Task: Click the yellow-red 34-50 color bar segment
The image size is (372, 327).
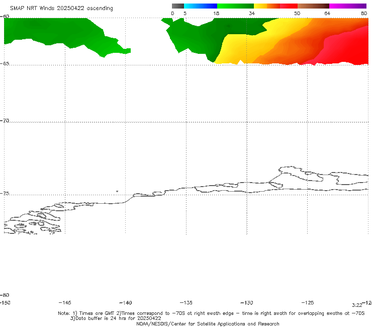Action: point(275,6)
